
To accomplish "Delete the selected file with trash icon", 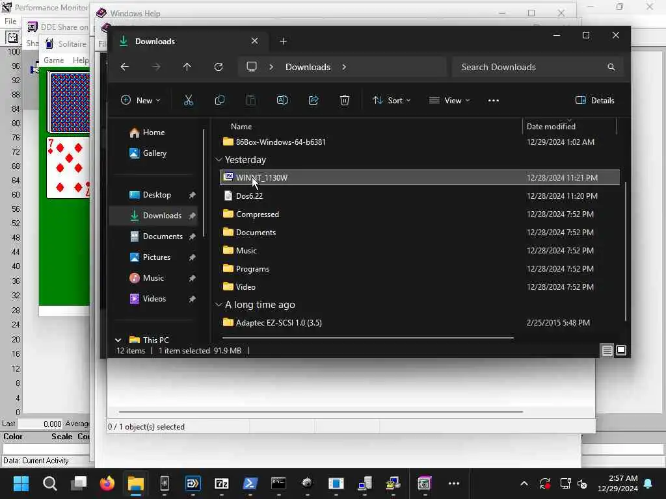I will (x=345, y=101).
